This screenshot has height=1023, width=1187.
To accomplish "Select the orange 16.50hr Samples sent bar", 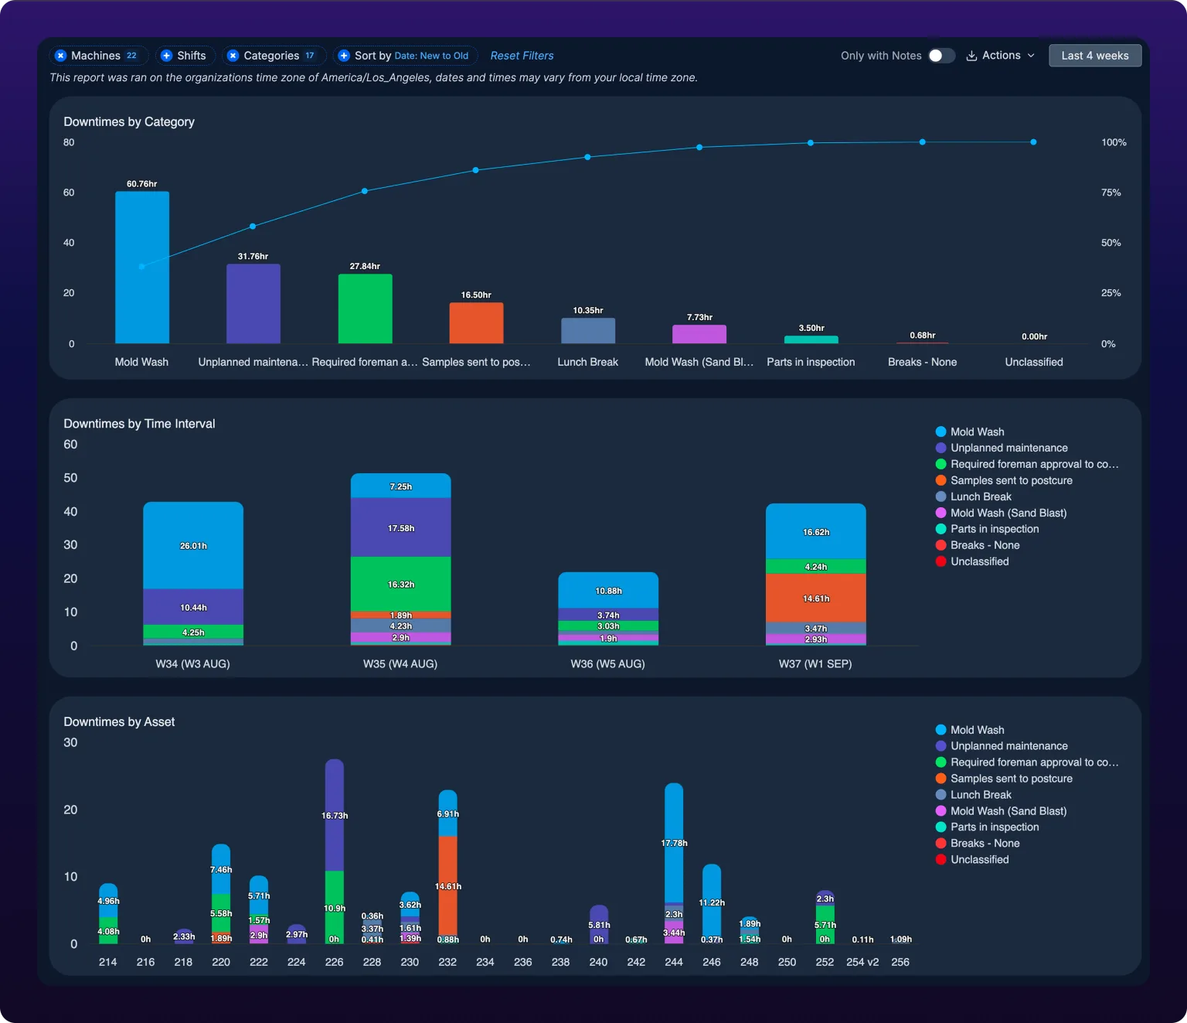I will click(476, 323).
